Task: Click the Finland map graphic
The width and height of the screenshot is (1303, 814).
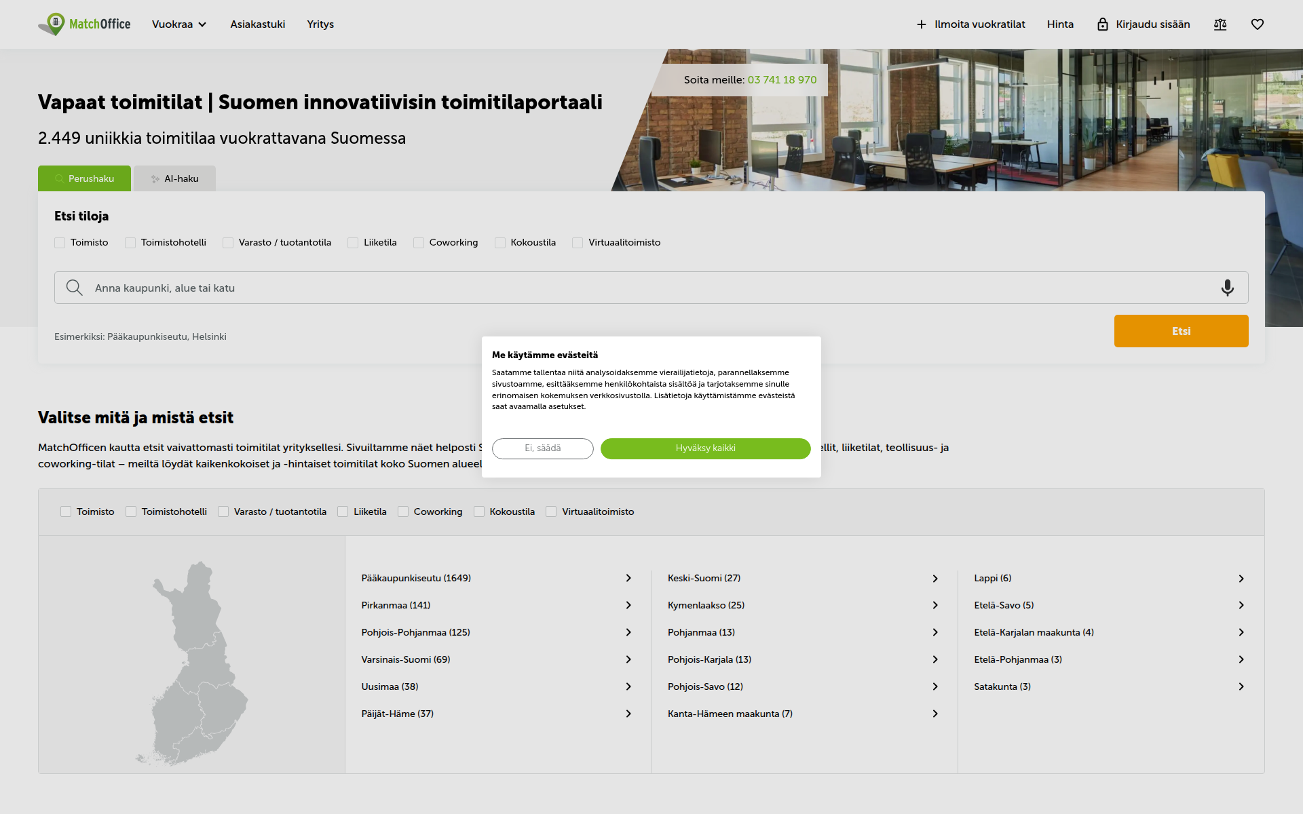Action: (x=192, y=663)
